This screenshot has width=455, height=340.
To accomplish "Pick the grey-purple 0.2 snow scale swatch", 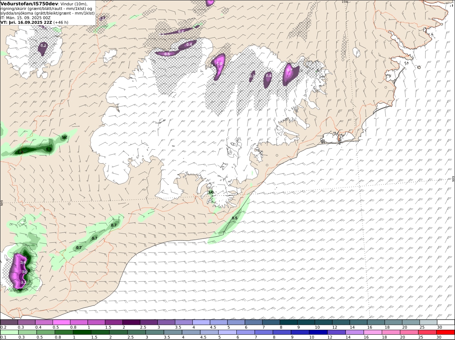I will coord(9,322).
